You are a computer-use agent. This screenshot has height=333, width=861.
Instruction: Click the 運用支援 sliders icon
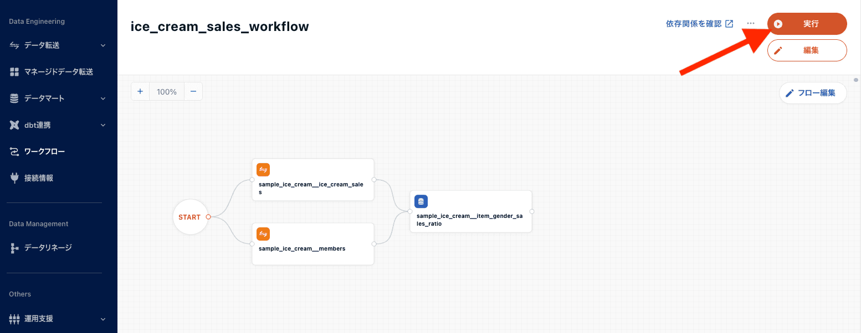[14, 319]
